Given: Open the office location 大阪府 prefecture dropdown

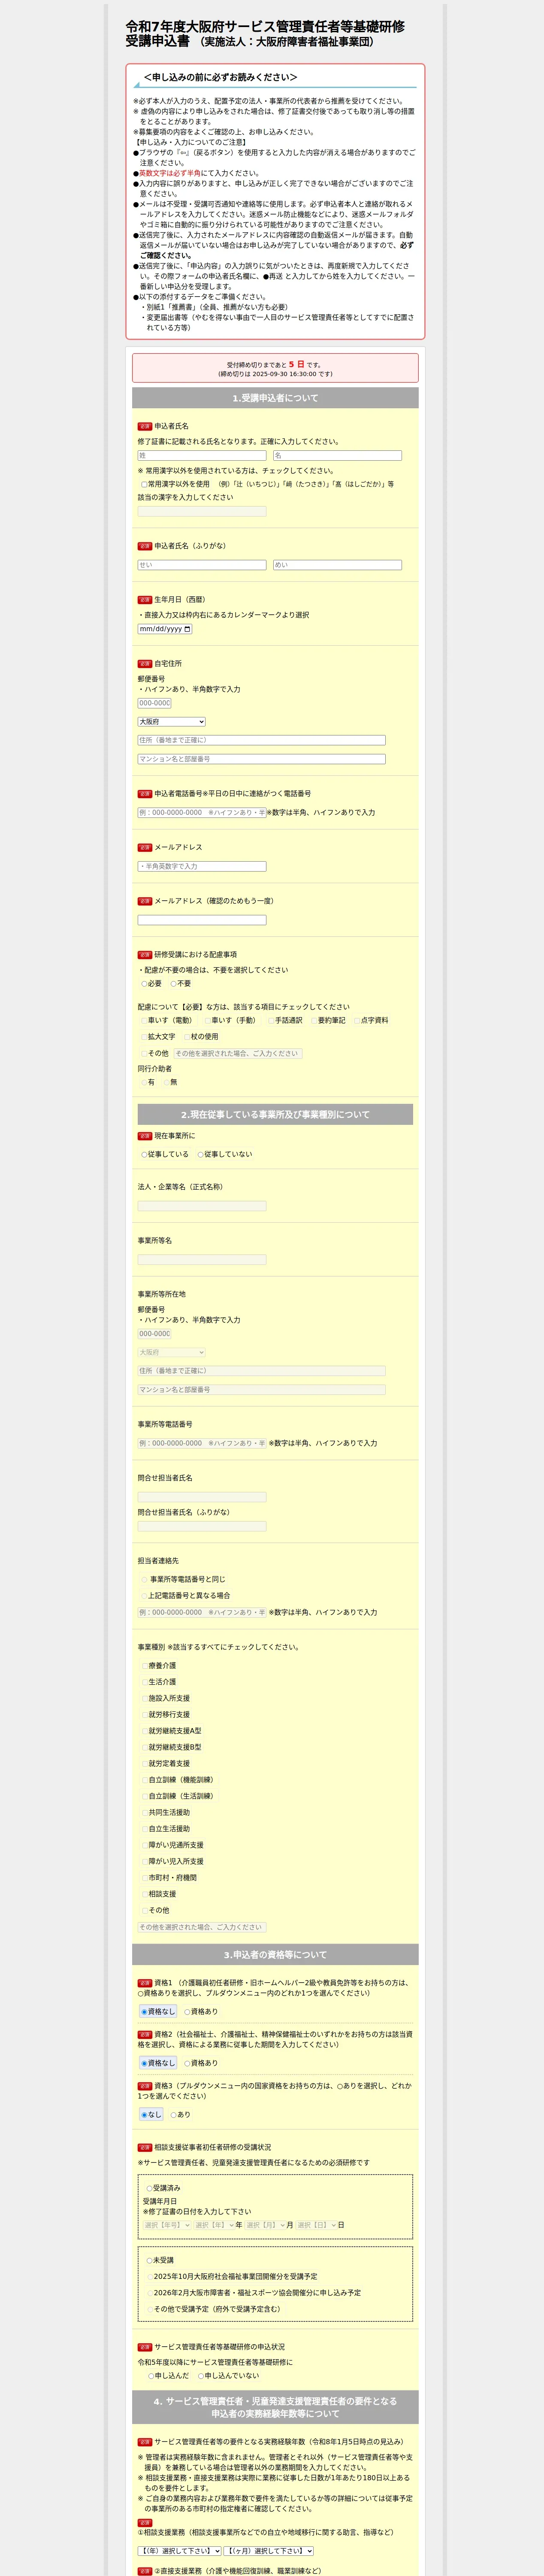Looking at the screenshot, I should 172,1352.
